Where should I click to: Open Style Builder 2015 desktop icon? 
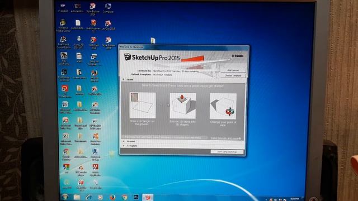click(109, 43)
